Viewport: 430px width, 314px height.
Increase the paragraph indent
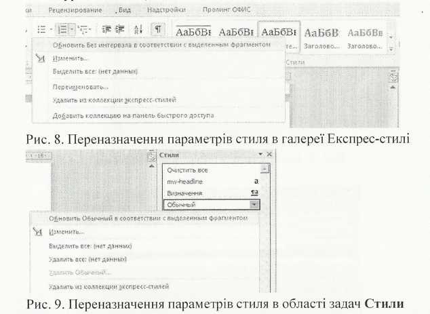[x=120, y=29]
